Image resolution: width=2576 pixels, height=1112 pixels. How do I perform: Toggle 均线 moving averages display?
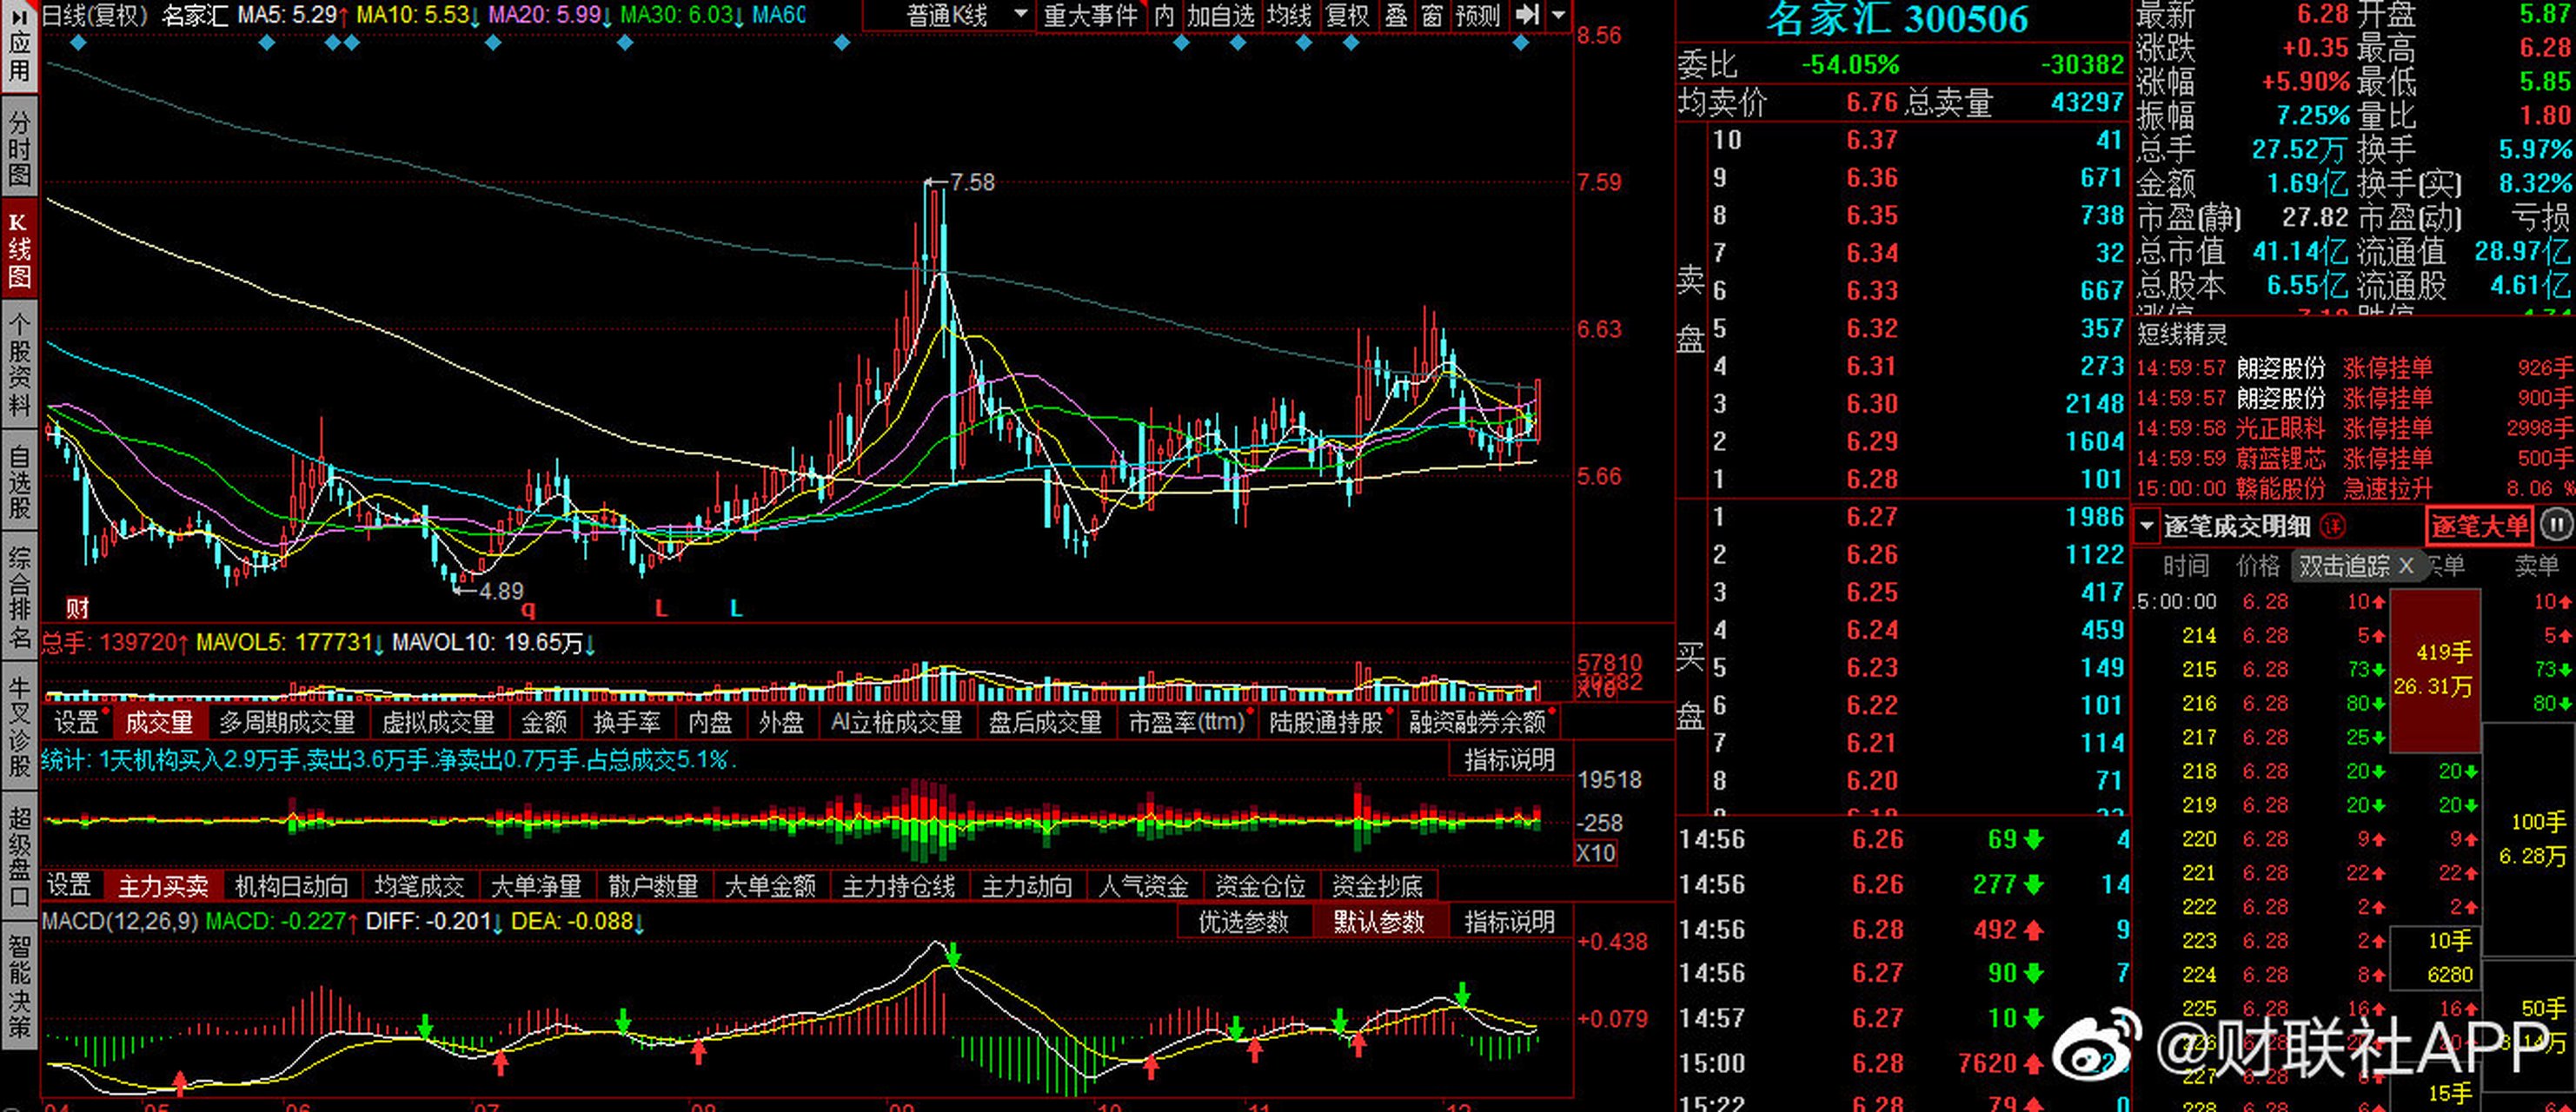[x=1290, y=15]
